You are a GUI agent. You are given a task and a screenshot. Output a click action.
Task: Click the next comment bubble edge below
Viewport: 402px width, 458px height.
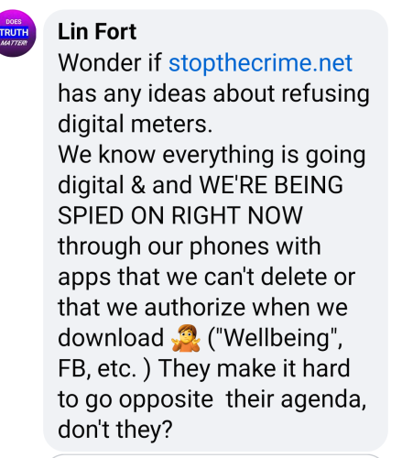(x=217, y=456)
